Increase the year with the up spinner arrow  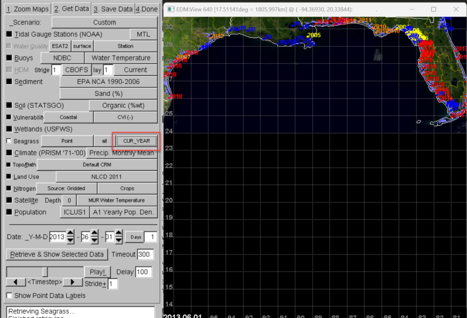coord(70,234)
